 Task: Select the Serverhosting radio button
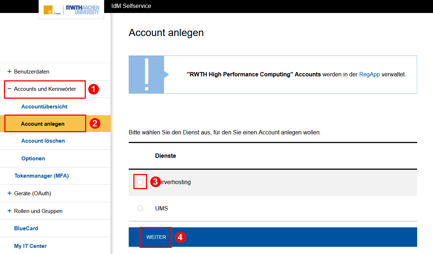tap(140, 182)
